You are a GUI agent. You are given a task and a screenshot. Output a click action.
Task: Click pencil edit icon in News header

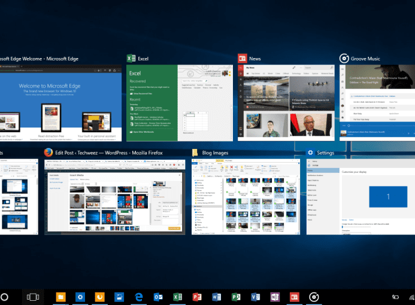[x=294, y=68]
